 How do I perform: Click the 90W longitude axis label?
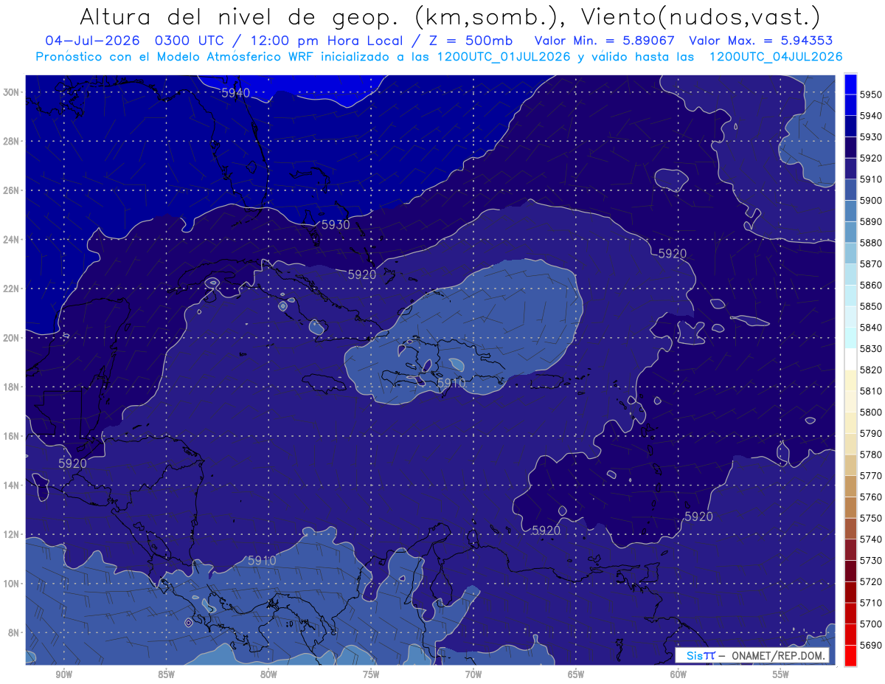(63, 674)
